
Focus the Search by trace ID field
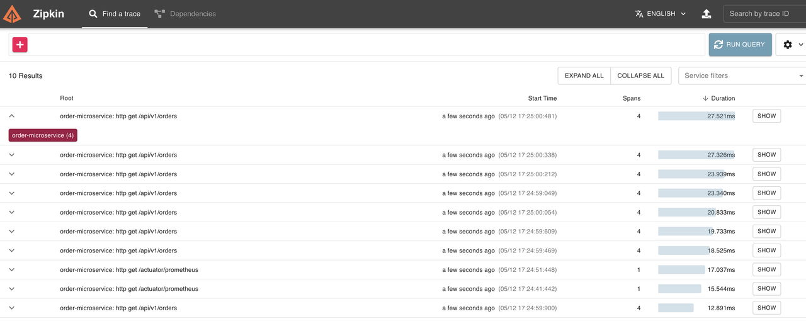coord(764,14)
